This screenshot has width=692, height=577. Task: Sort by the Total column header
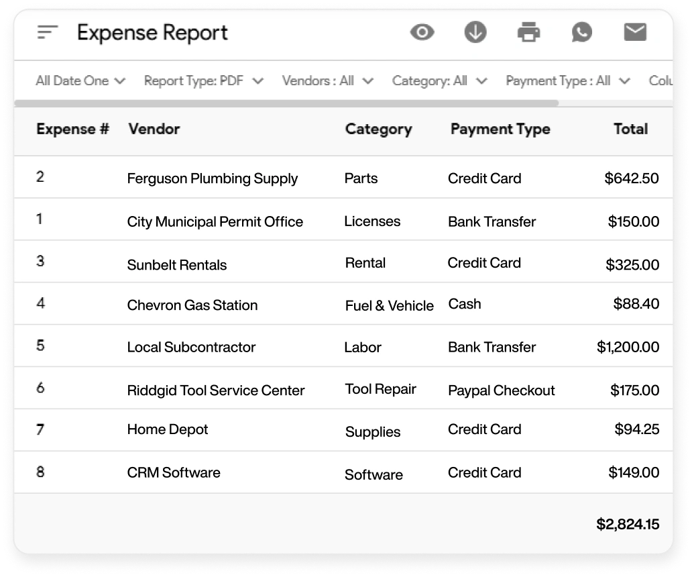(x=631, y=129)
